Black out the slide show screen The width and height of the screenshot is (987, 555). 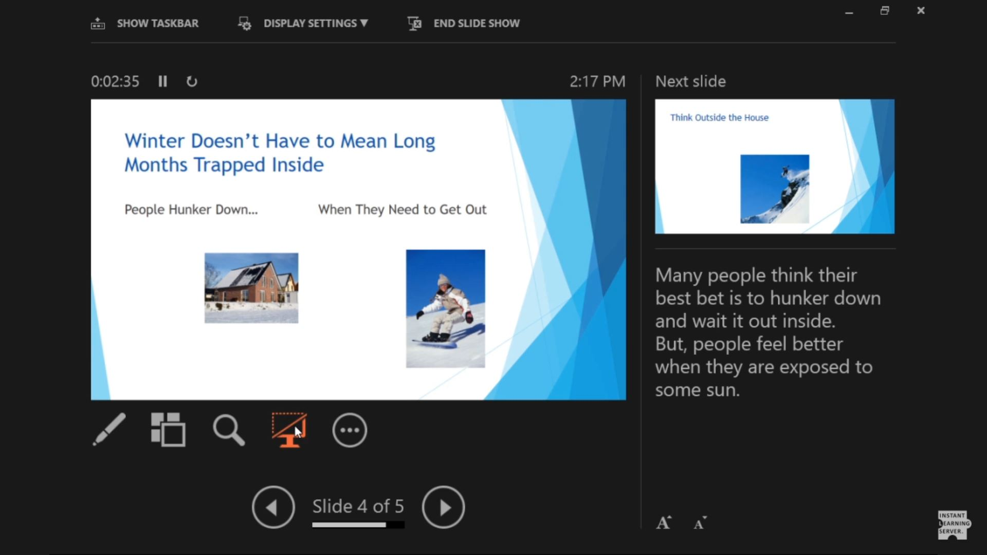[x=289, y=430]
